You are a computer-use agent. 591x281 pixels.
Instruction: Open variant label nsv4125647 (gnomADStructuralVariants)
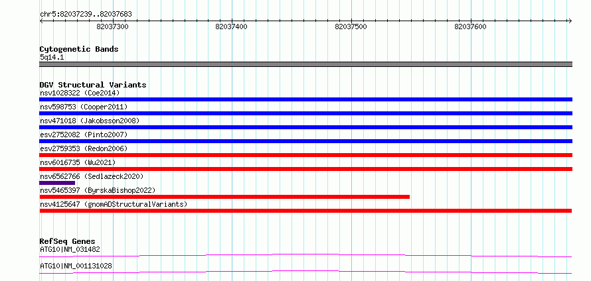[114, 204]
